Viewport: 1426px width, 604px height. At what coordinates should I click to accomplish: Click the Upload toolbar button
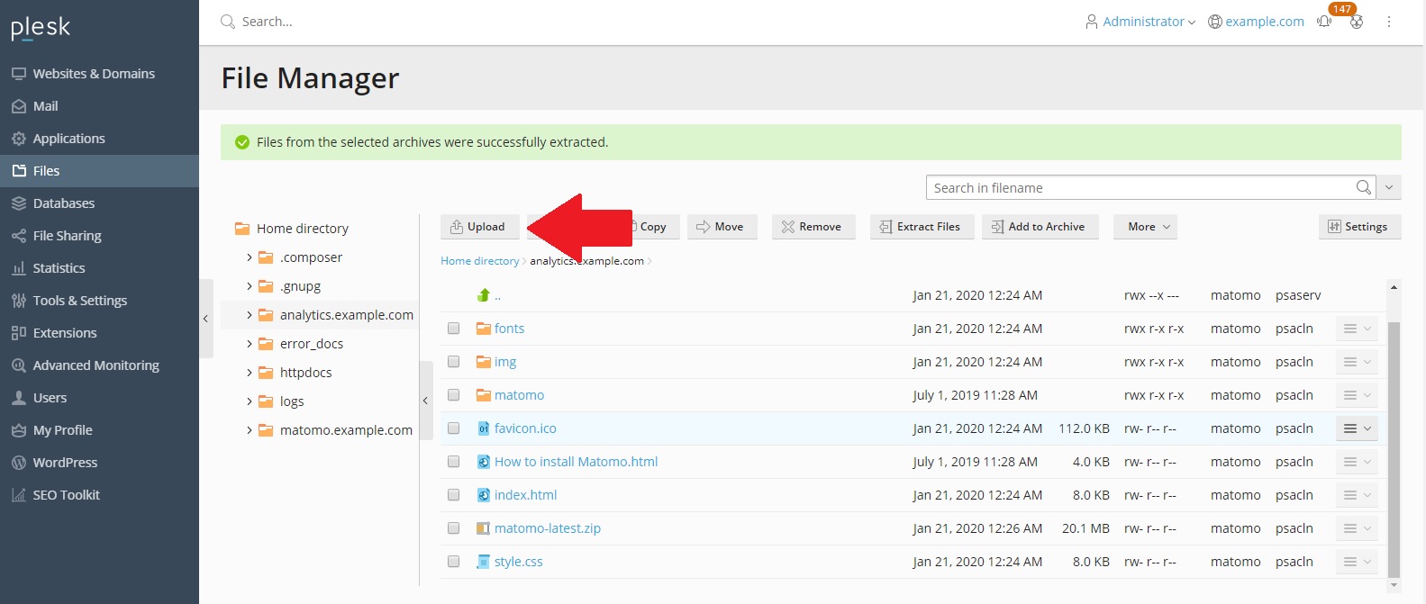[x=479, y=227]
